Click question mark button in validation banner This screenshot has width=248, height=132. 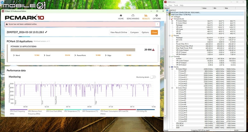click(157, 24)
